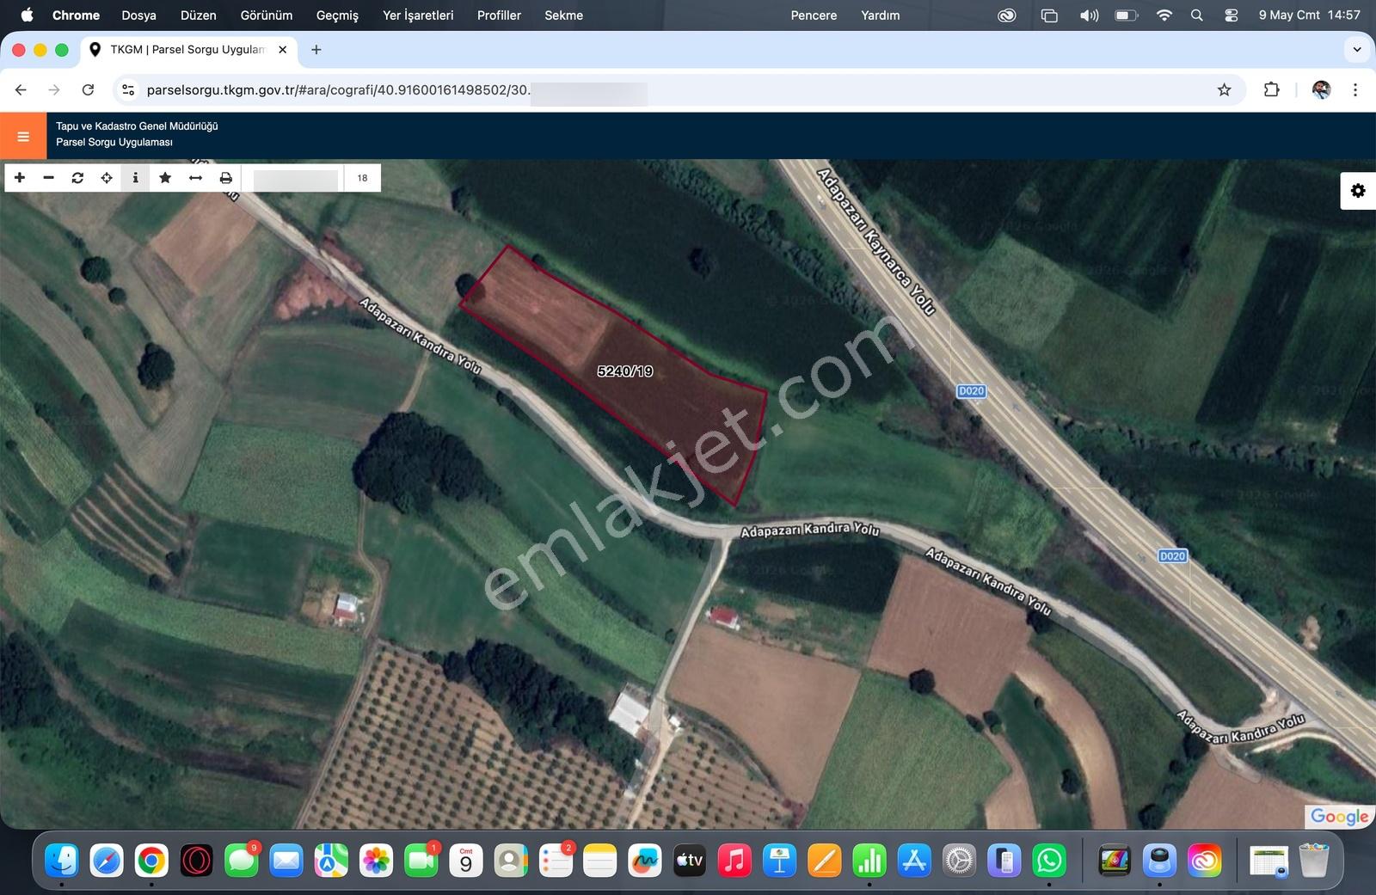Image resolution: width=1376 pixels, height=895 pixels.
Task: Open the Geçmiş menu
Action: 337,15
